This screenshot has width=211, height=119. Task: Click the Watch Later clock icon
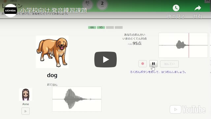(176, 8)
